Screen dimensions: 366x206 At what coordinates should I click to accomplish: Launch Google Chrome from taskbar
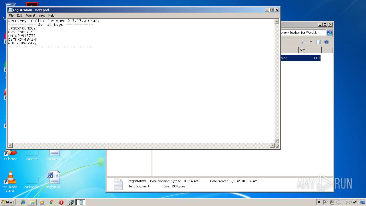click(x=52, y=202)
